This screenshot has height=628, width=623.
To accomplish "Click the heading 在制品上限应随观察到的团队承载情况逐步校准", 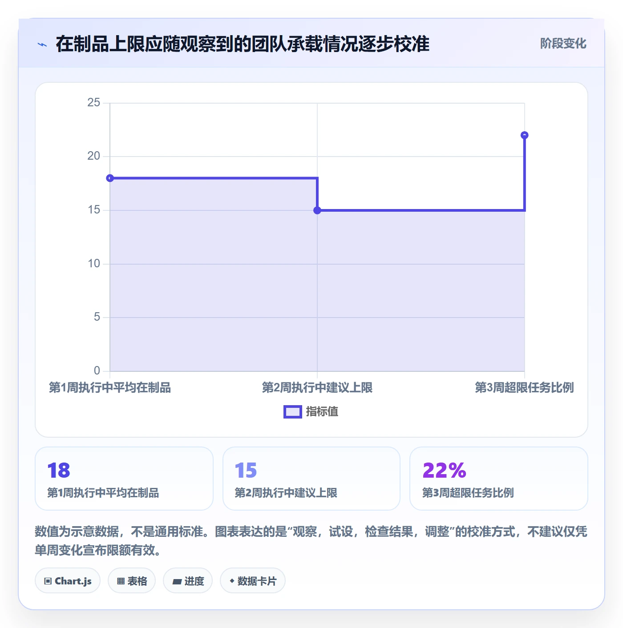I will 243,44.
